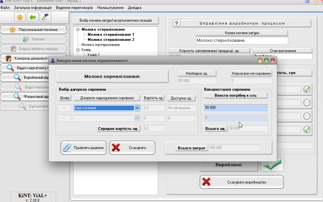Click the red X icon on Скасувати
This screenshot has width=323, height=202.
click(116, 147)
